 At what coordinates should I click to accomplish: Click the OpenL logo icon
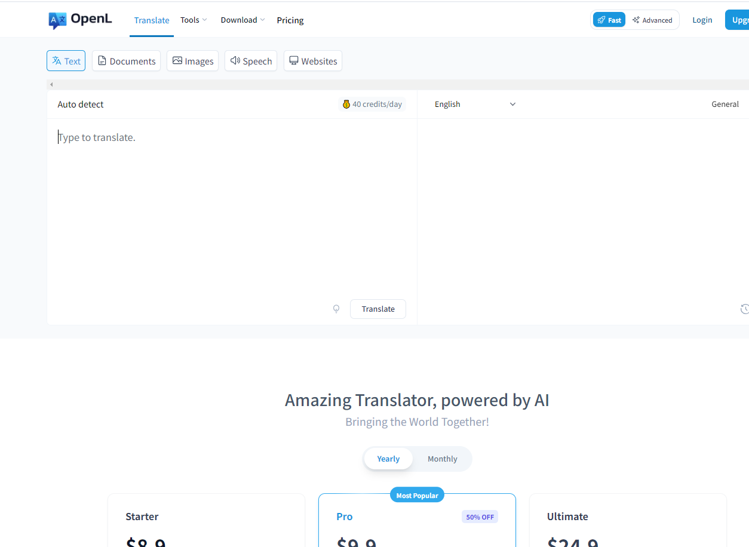pyautogui.click(x=57, y=20)
